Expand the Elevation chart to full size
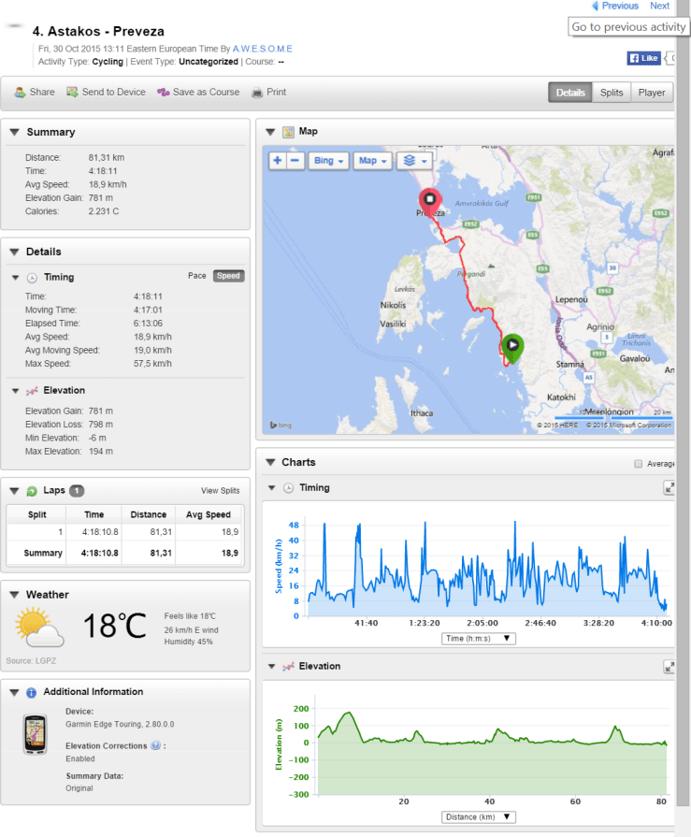The image size is (691, 837). point(669,667)
